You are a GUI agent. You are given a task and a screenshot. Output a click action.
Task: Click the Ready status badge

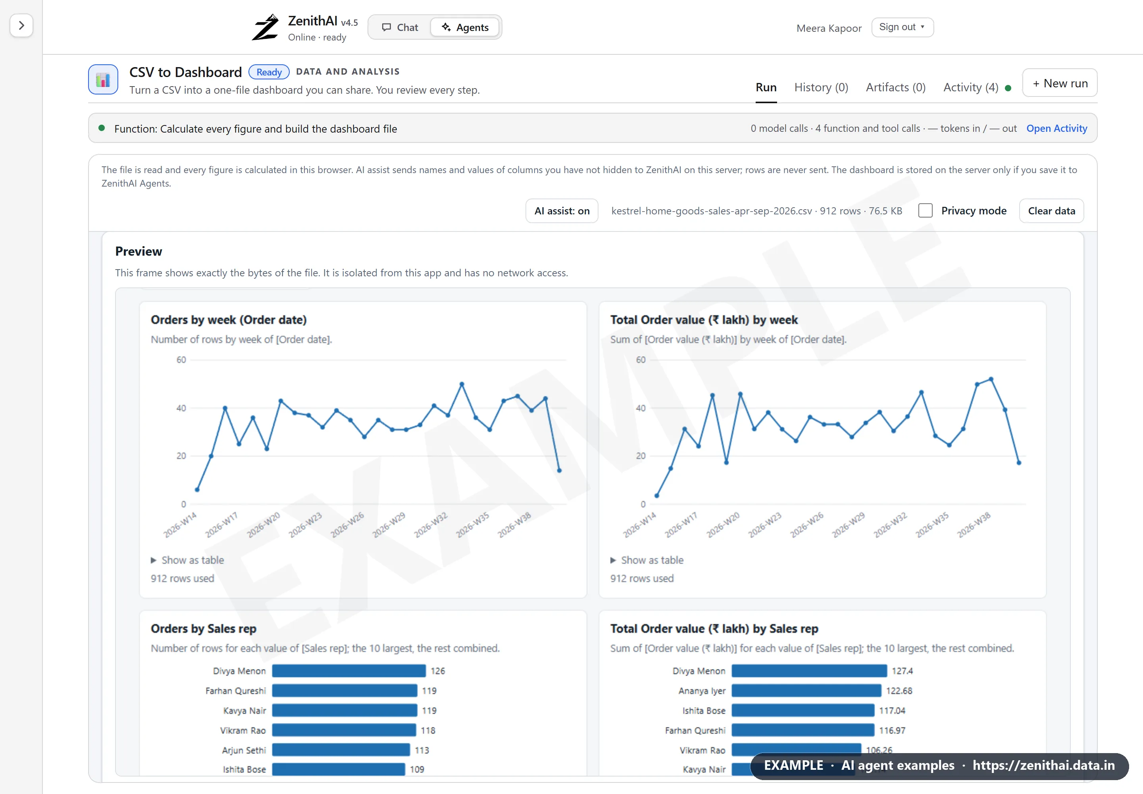tap(269, 72)
